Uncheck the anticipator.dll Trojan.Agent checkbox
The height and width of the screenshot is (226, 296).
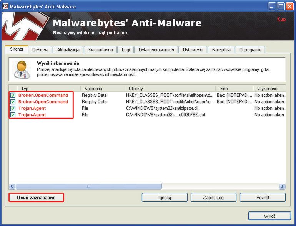tap(13, 108)
